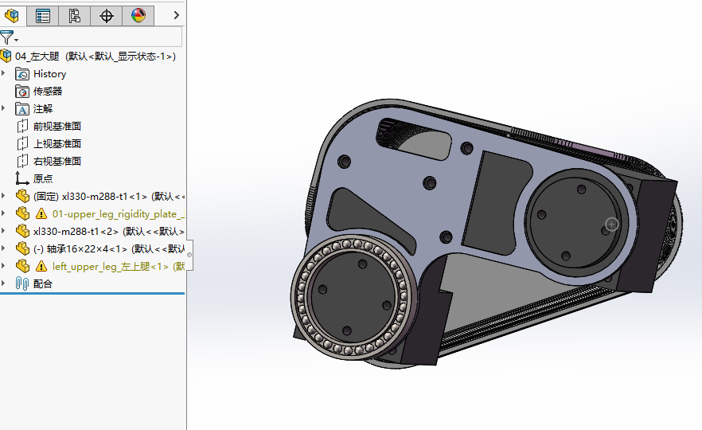Click the 传感器 sensor icon

coord(22,92)
